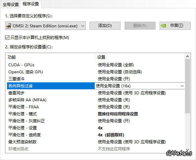Select the 平滑处理 - FXAA row
Screen dimensions: 196x160
[x=96, y=107]
